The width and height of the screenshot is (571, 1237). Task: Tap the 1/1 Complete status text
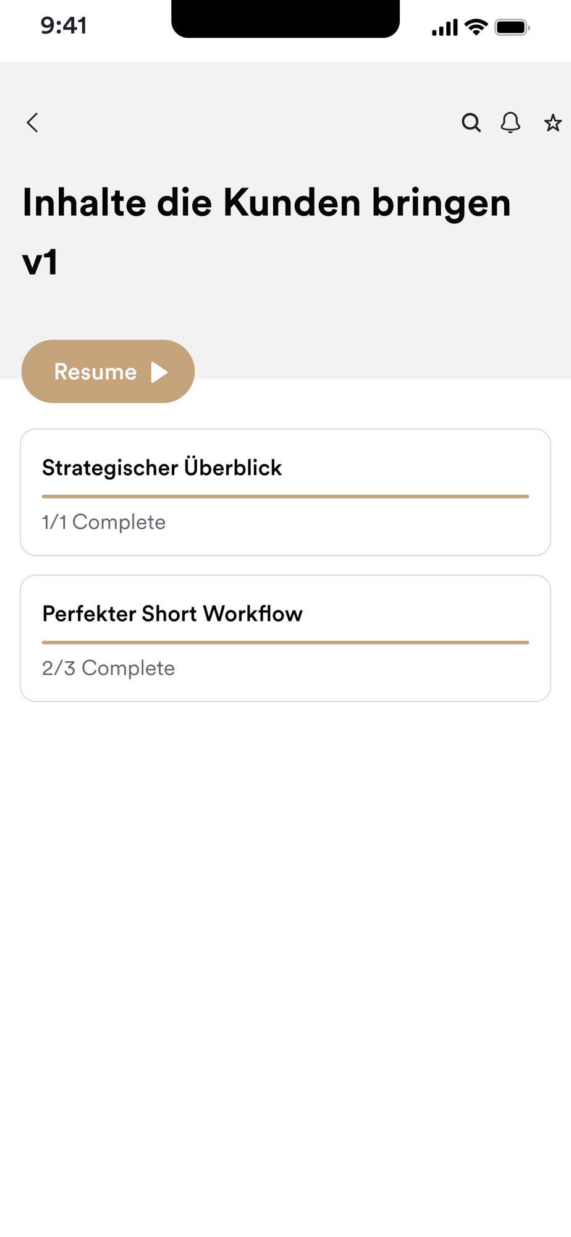click(104, 522)
